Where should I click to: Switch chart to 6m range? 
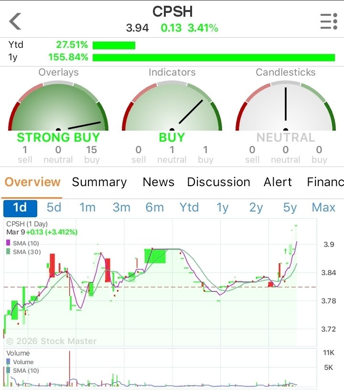tap(154, 207)
